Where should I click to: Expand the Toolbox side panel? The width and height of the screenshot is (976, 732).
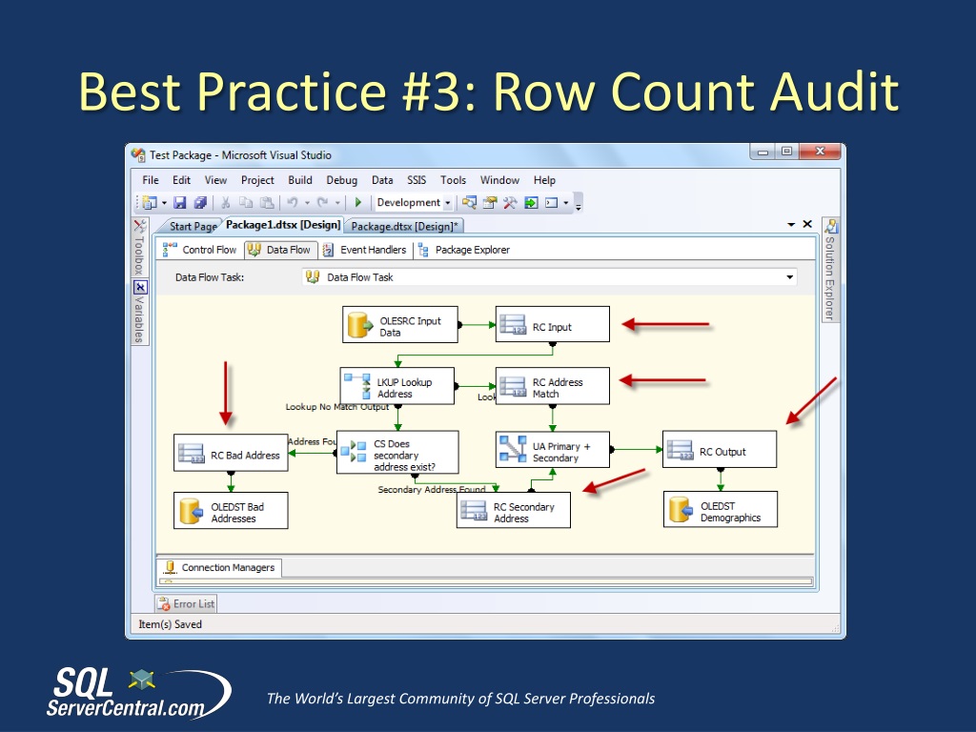click(x=140, y=247)
